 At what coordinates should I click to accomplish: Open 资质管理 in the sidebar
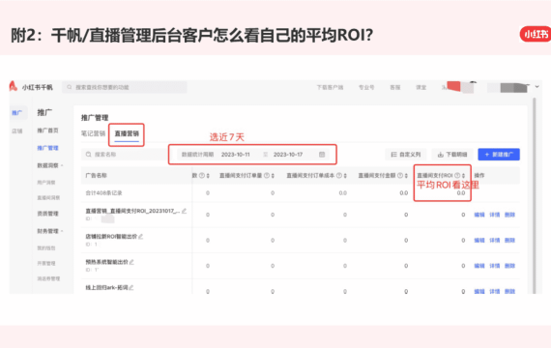(47, 214)
